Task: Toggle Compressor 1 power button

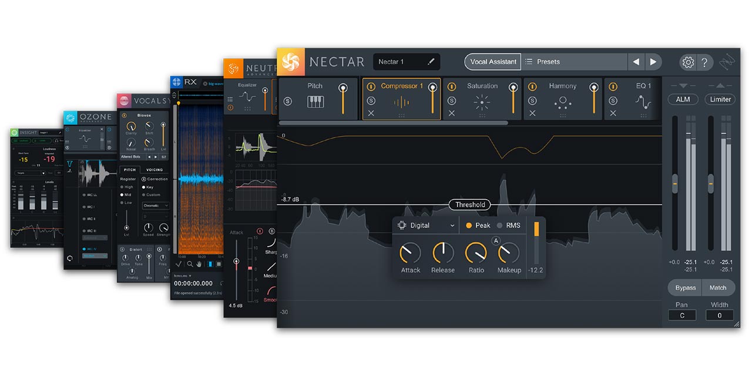Action: pyautogui.click(x=371, y=86)
